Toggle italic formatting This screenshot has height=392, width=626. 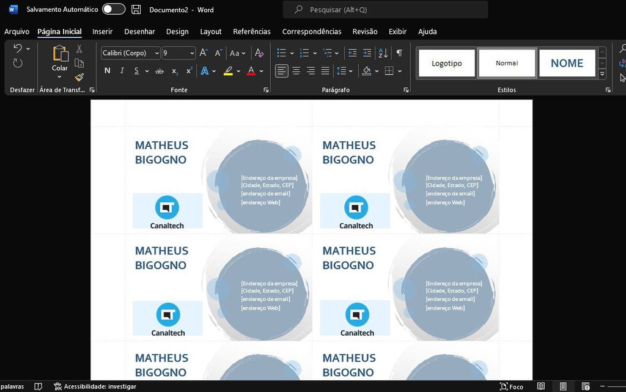click(122, 71)
